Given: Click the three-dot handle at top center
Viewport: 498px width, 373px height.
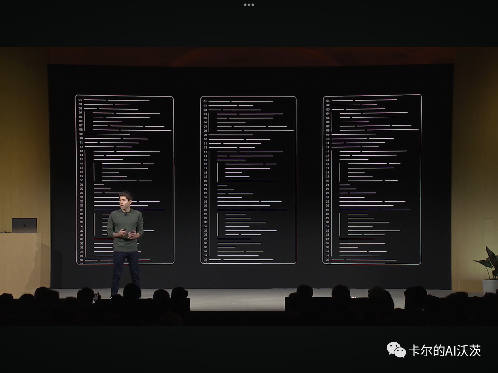Looking at the screenshot, I should [x=249, y=5].
